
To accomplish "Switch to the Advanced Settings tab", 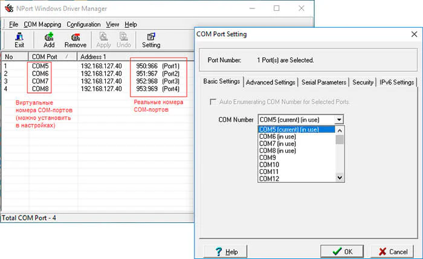I will 271,82.
